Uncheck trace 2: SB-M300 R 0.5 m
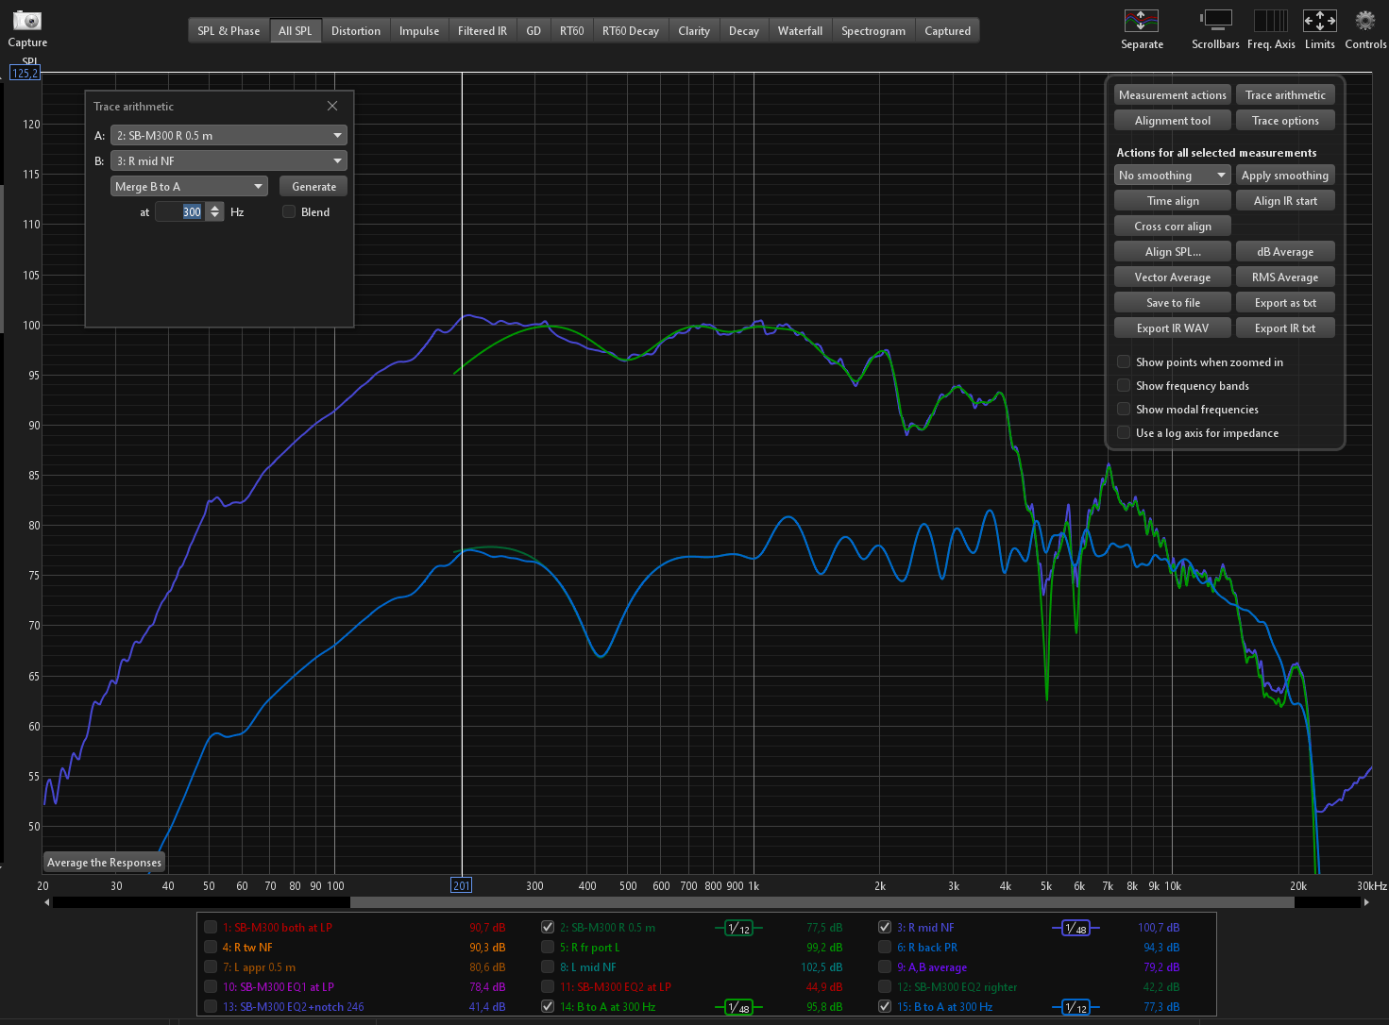Image resolution: width=1389 pixels, height=1025 pixels. tap(548, 927)
